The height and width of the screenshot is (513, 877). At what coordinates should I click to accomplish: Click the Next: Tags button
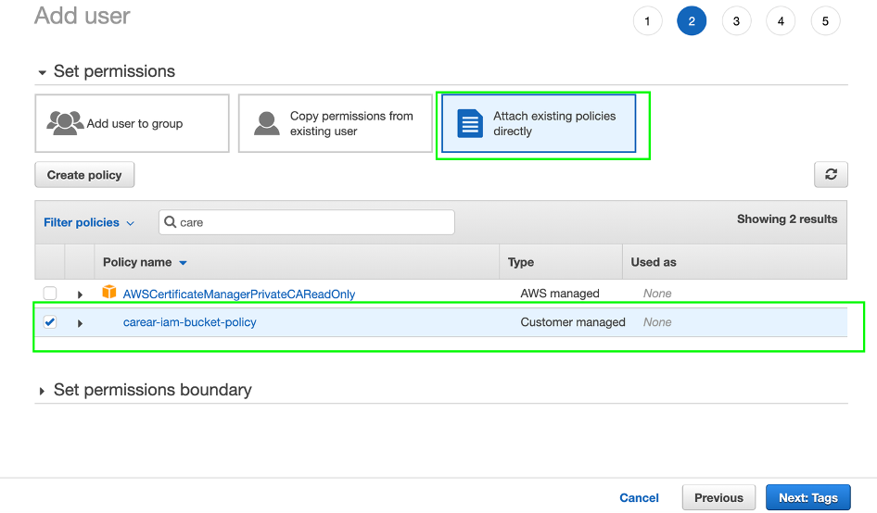[808, 497]
